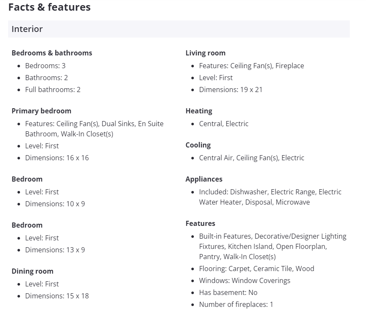Screen dimensions: 366x312
Task: Click the Bedrooms: 3 list item
Action: [x=45, y=66]
